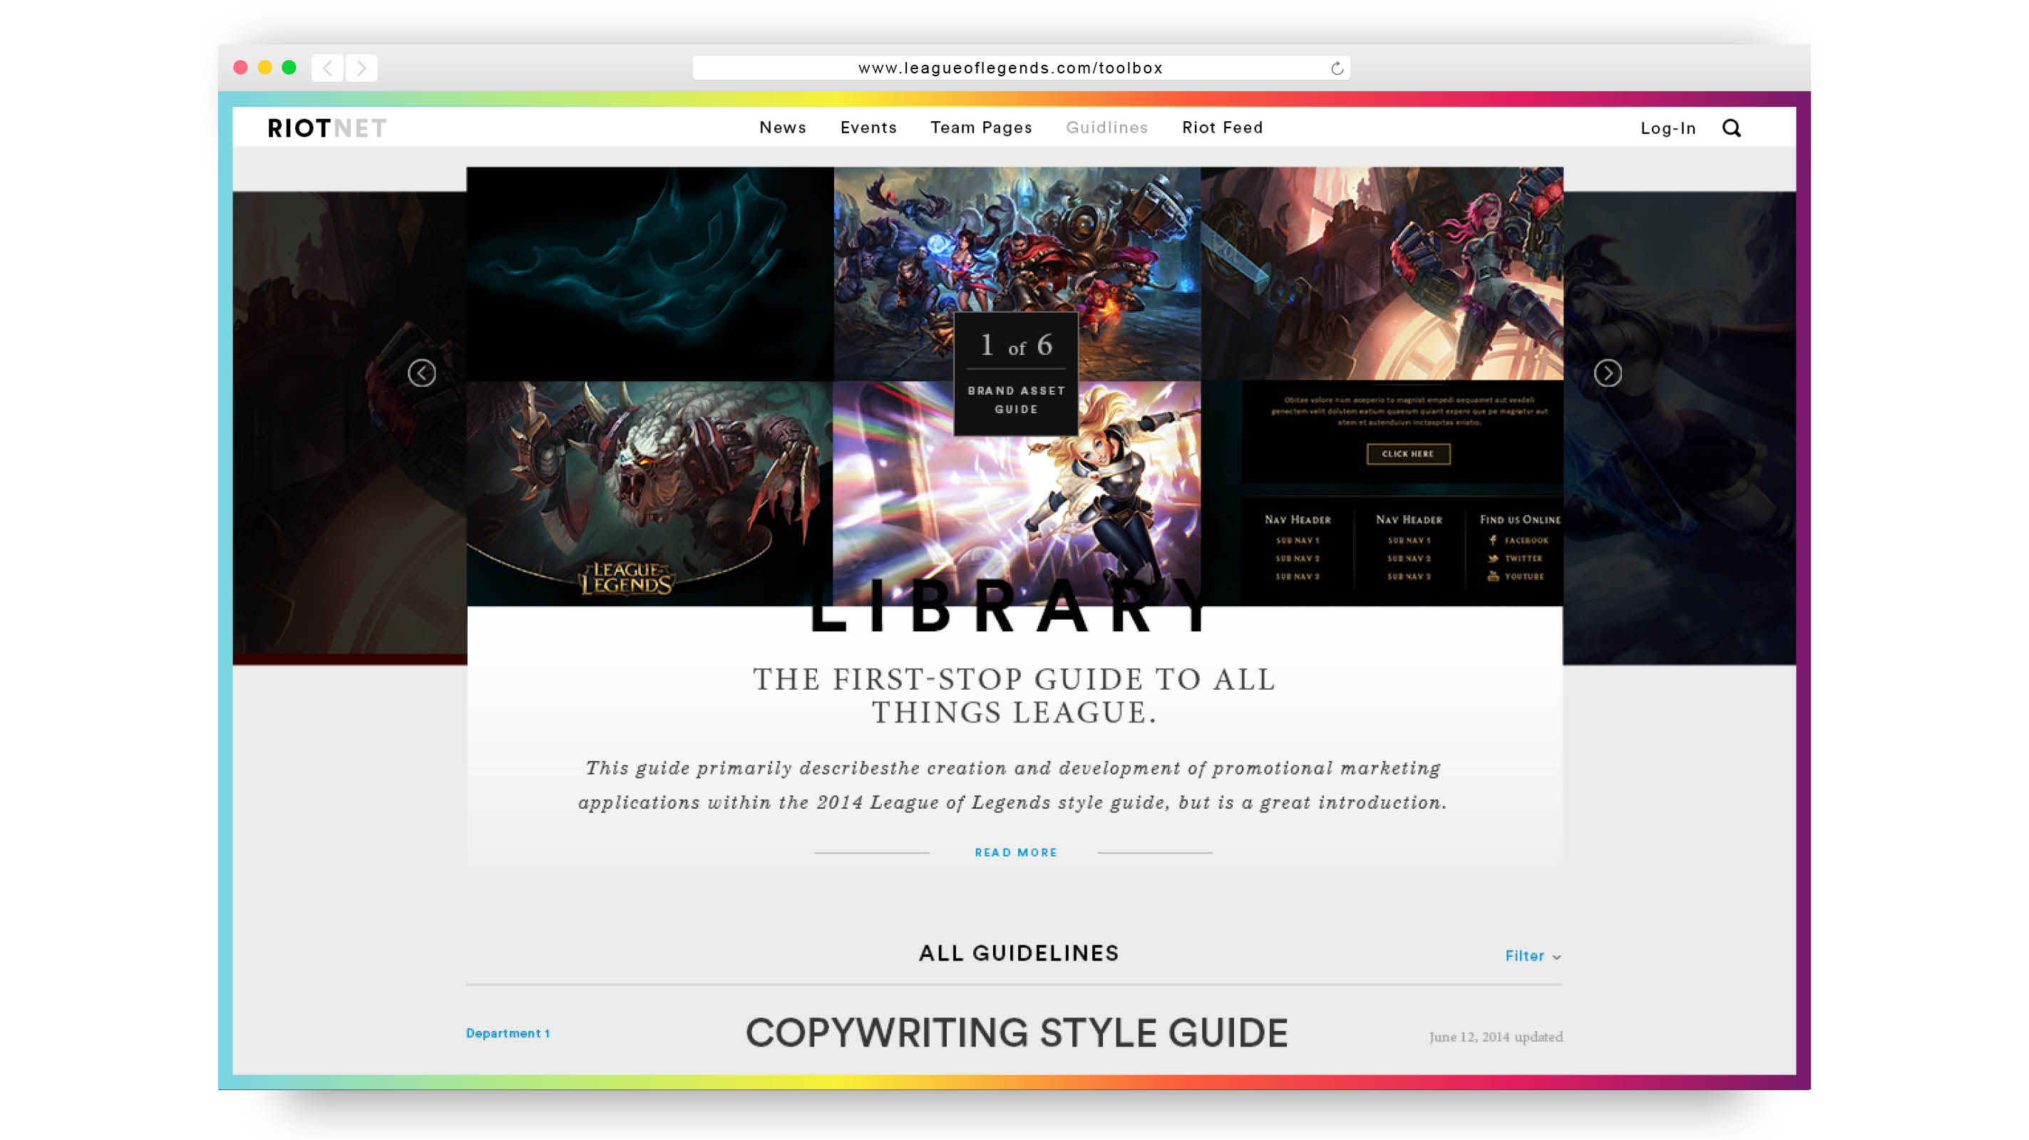Click the browser back arrow button

click(327, 68)
